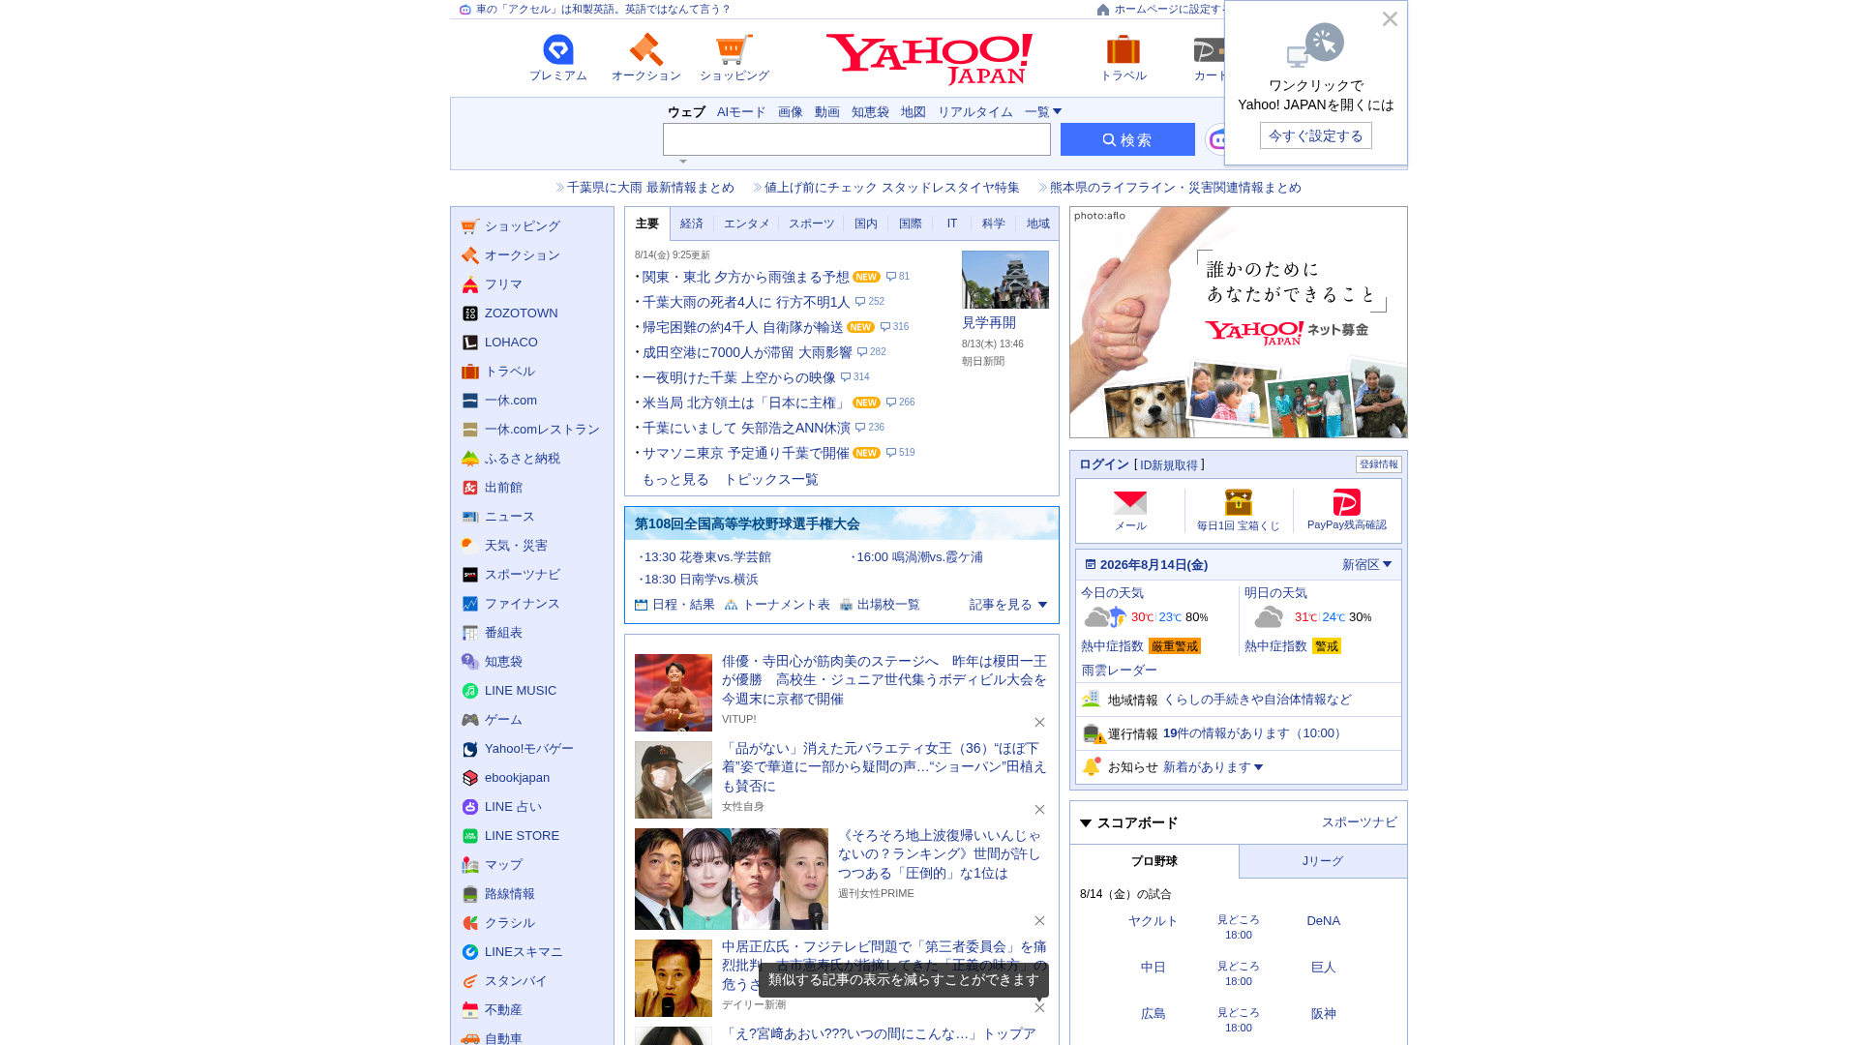Open the Travel suitcase icon in header
1858x1045 pixels.
[x=1124, y=50]
